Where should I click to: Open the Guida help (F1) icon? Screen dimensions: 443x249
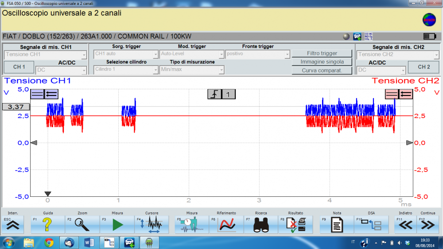pyautogui.click(x=48, y=225)
